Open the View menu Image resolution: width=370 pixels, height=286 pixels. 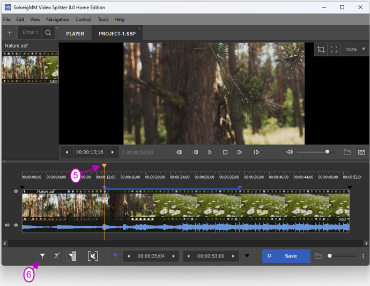35,19
